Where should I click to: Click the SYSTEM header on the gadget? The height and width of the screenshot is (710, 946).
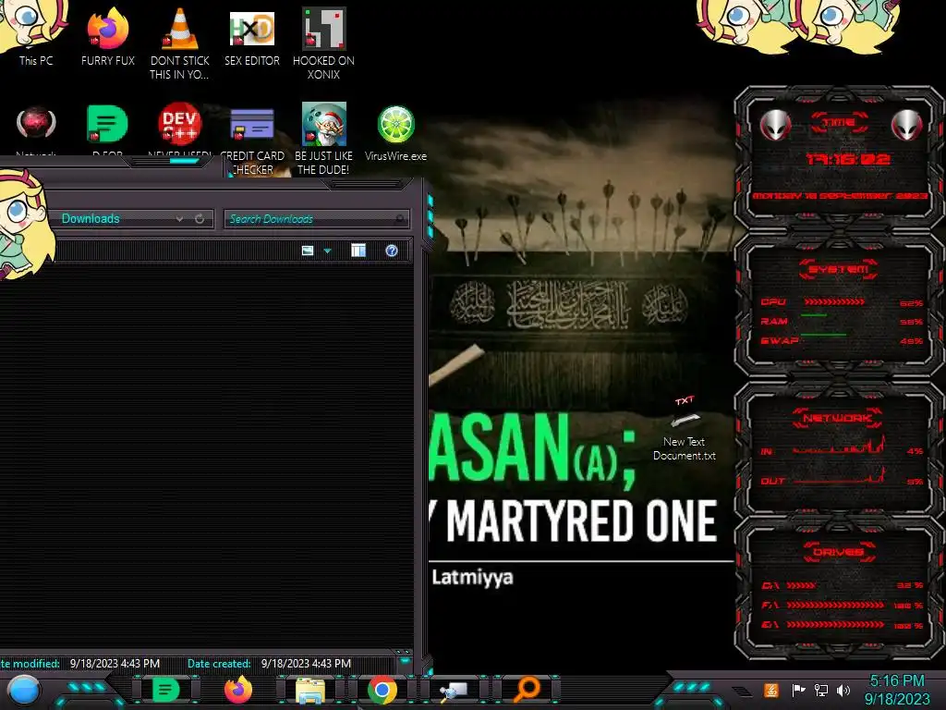click(x=839, y=269)
